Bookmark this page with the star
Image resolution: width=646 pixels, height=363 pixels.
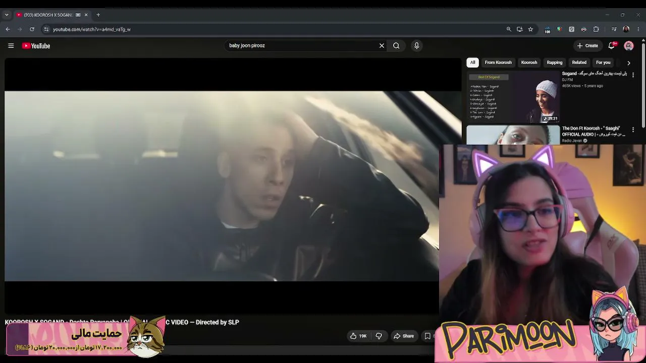(x=530, y=29)
